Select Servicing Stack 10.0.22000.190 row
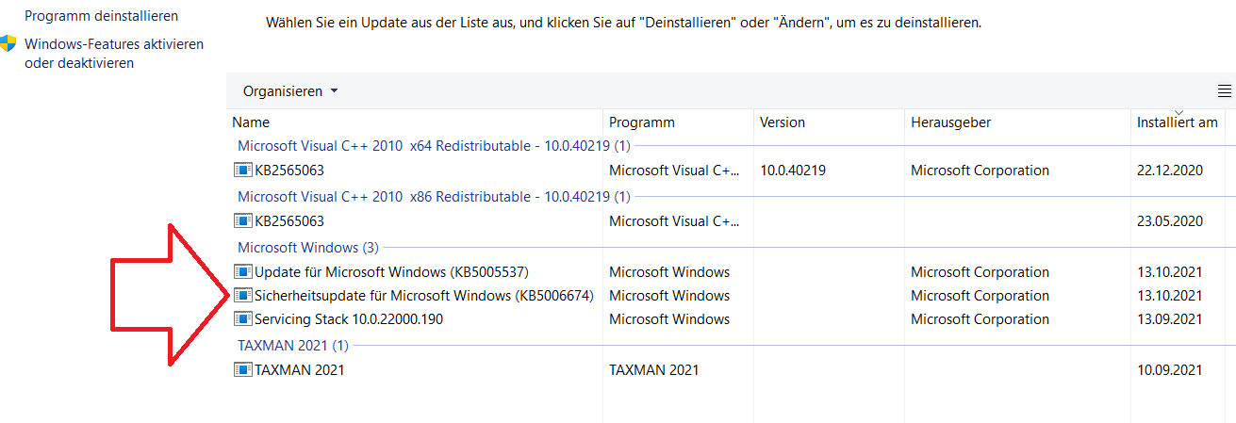The width and height of the screenshot is (1236, 423). 349,319
